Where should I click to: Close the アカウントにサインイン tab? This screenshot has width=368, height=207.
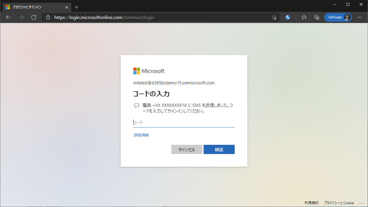click(x=66, y=7)
